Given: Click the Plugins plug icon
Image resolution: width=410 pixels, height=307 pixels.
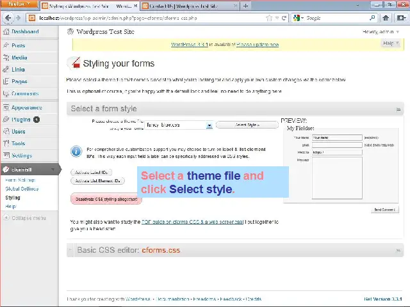Looking at the screenshot, I should point(6,120).
